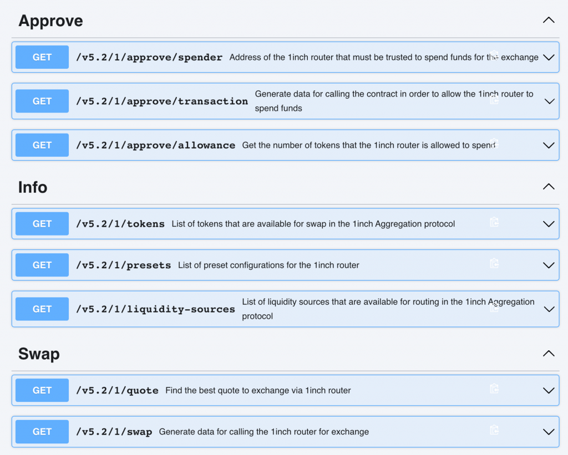Image resolution: width=568 pixels, height=455 pixels.
Task: Click description 'Generate data for calling the 1inch router'
Action: 264,432
